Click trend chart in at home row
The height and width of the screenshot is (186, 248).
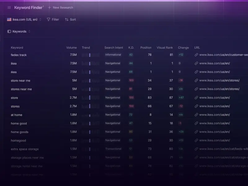[91, 115]
